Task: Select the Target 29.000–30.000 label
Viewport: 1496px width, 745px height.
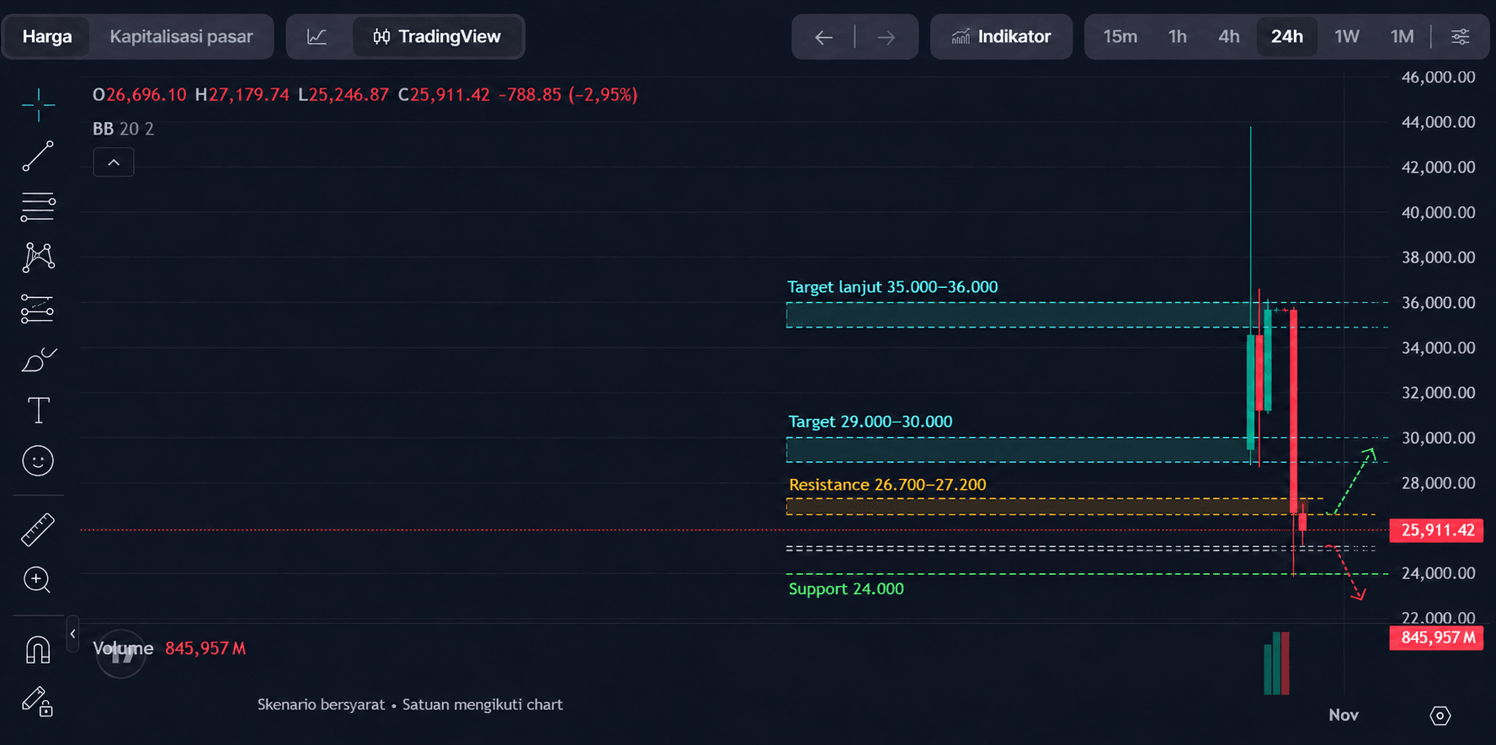Action: click(870, 422)
